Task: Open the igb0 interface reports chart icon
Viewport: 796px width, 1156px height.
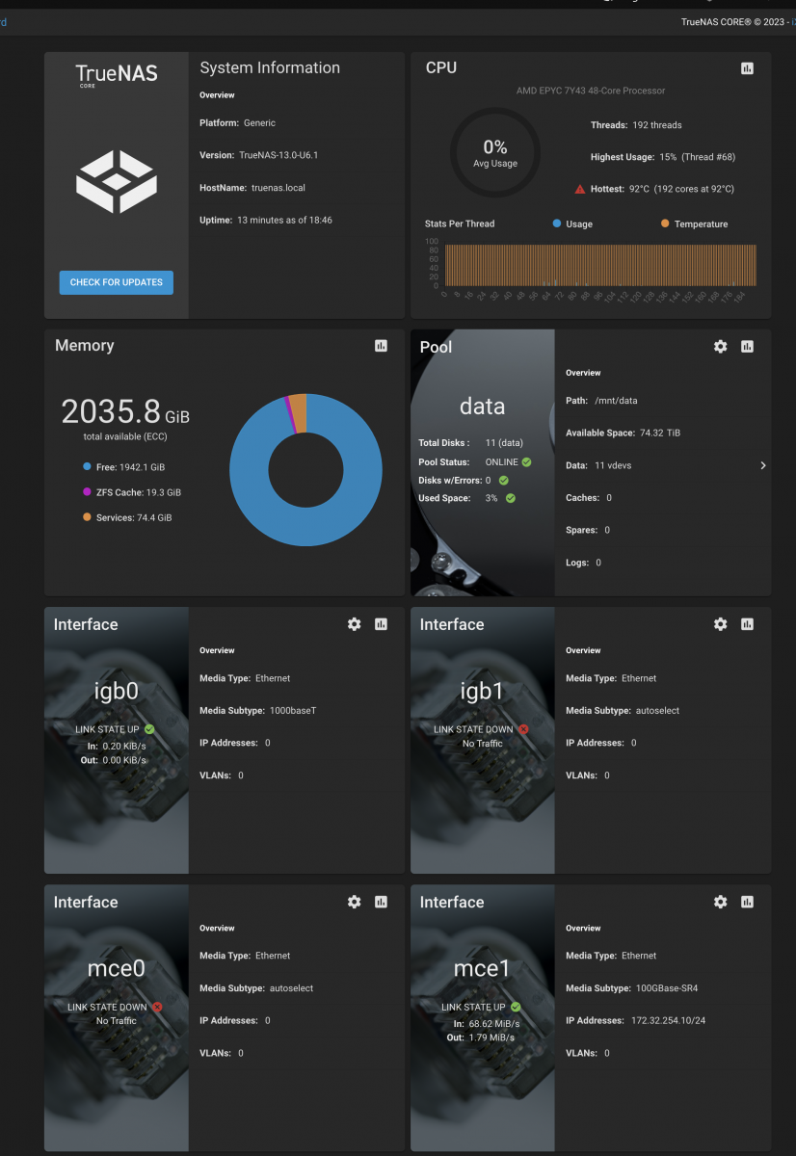Action: coord(381,624)
